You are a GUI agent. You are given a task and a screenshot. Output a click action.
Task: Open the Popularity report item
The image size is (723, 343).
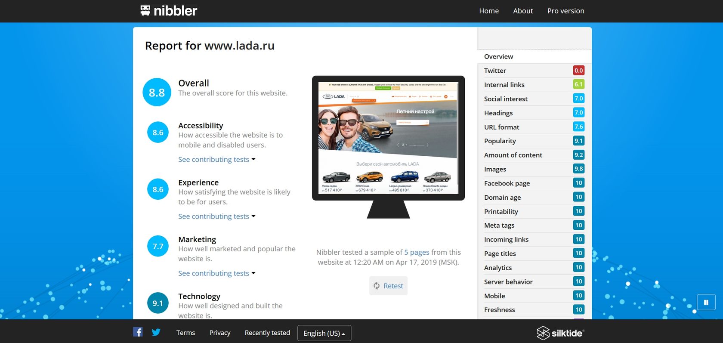coord(535,141)
